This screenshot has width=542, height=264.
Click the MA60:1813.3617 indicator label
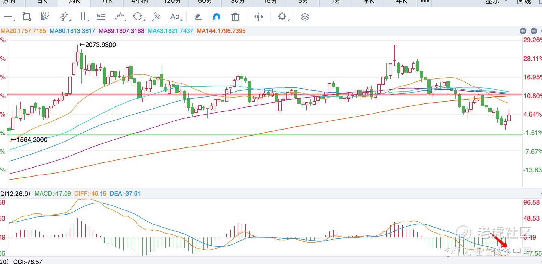(72, 31)
